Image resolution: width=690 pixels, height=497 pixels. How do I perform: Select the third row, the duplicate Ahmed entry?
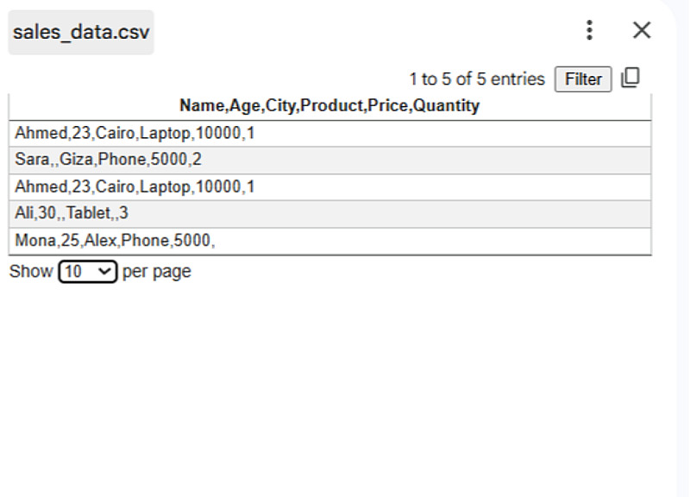(135, 187)
